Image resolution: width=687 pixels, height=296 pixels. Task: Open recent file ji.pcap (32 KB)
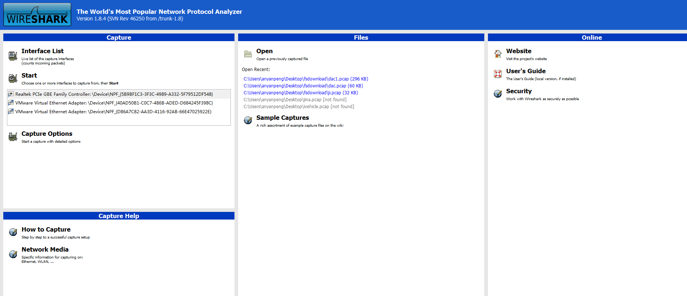click(301, 92)
